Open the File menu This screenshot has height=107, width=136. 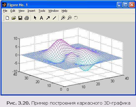[x=5, y=11]
